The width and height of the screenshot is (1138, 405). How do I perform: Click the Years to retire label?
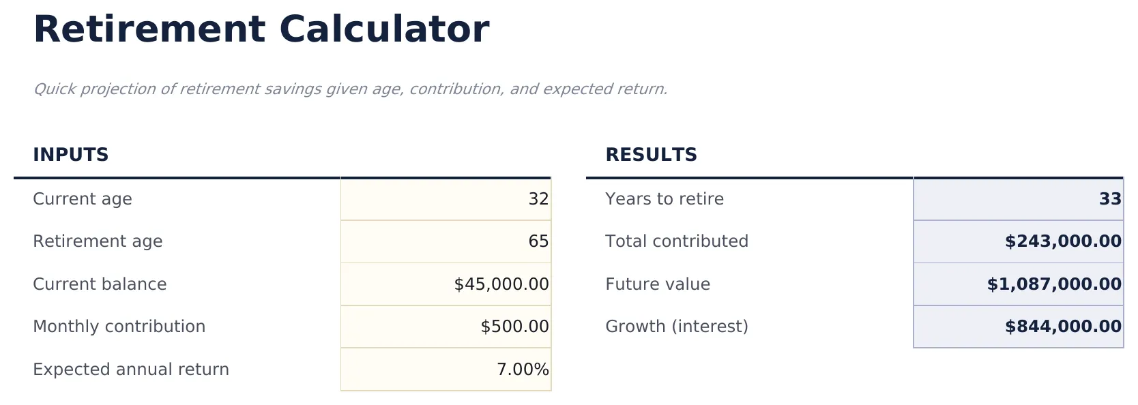click(664, 199)
